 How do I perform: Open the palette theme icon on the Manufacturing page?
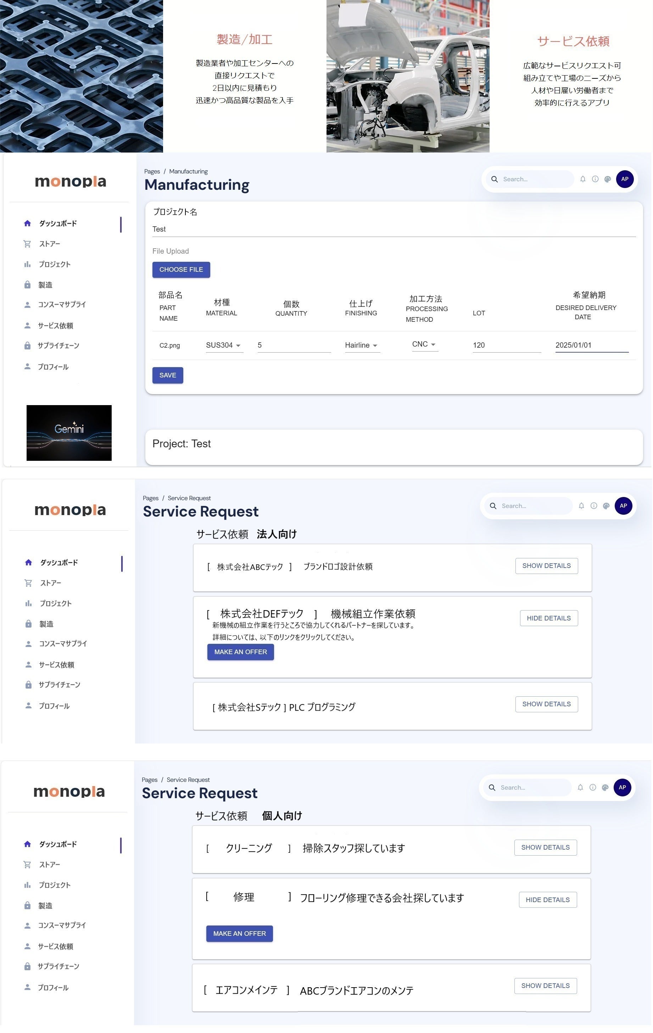click(x=608, y=179)
